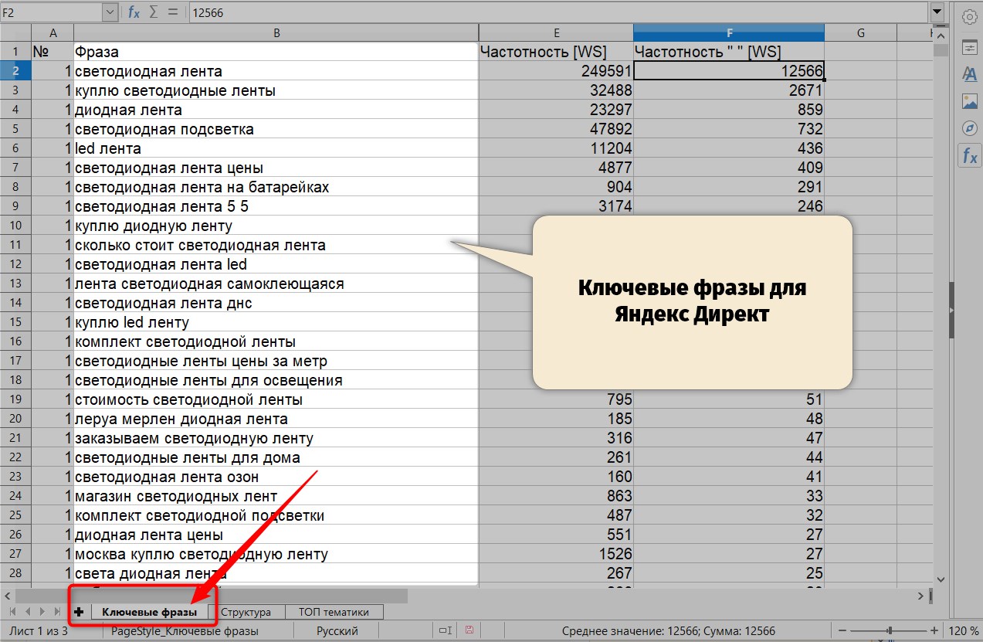Select column E header
The height and width of the screenshot is (642, 983).
556,32
